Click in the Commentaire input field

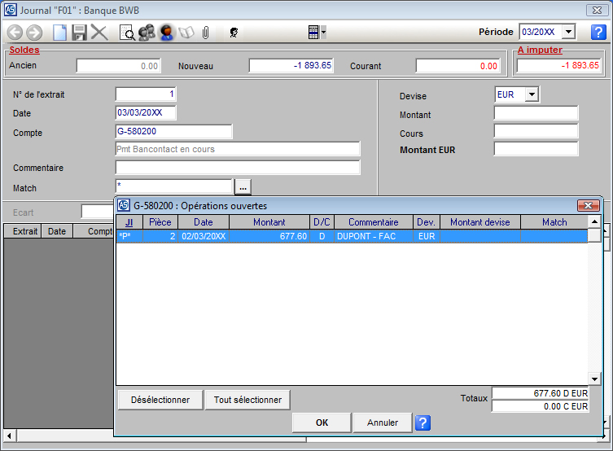(x=238, y=168)
